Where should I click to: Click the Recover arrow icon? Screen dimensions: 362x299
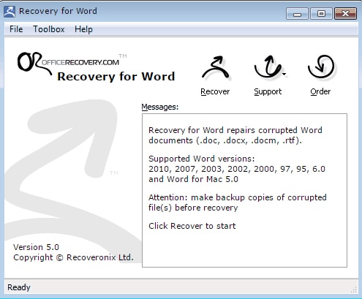point(216,68)
